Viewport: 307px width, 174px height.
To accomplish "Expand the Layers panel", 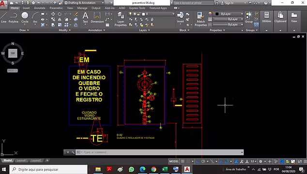I will (x=144, y=30).
